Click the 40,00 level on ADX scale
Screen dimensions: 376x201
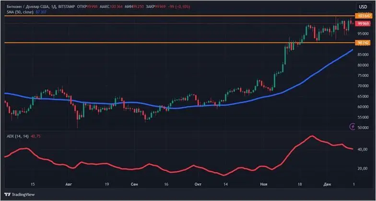tap(363, 150)
